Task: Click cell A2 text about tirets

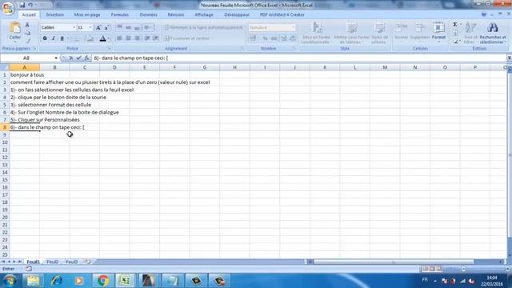Action: tap(110, 82)
